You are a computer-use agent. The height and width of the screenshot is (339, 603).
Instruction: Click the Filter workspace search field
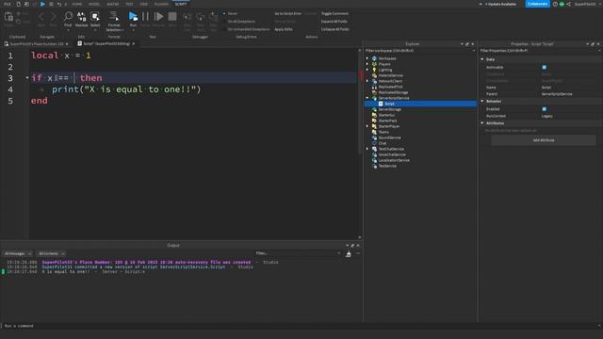click(419, 50)
